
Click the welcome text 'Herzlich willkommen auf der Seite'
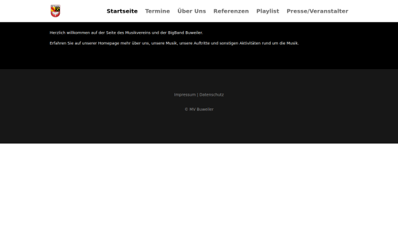pos(82,33)
